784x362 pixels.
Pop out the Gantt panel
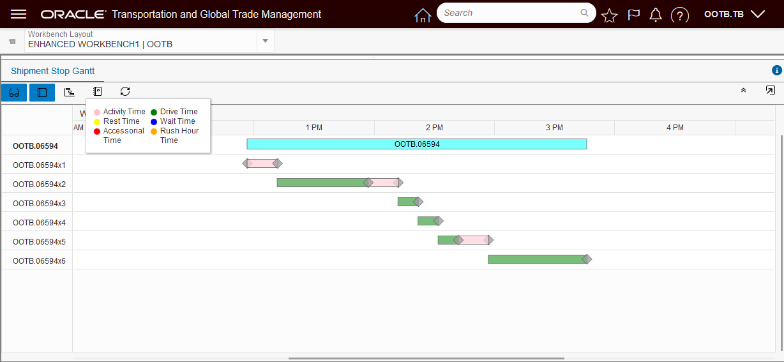point(770,91)
